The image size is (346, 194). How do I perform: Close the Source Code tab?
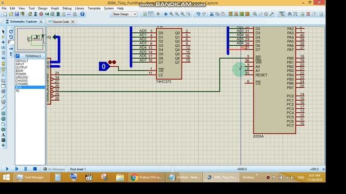coord(72,22)
